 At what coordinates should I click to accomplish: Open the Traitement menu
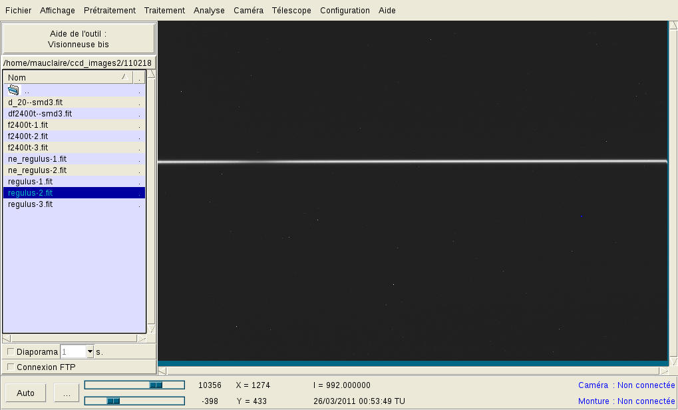tap(164, 11)
